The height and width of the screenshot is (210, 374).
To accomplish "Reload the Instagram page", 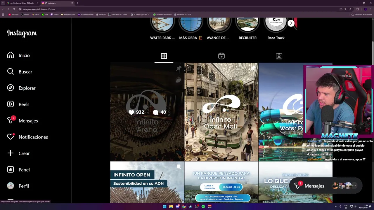I will point(13,9).
